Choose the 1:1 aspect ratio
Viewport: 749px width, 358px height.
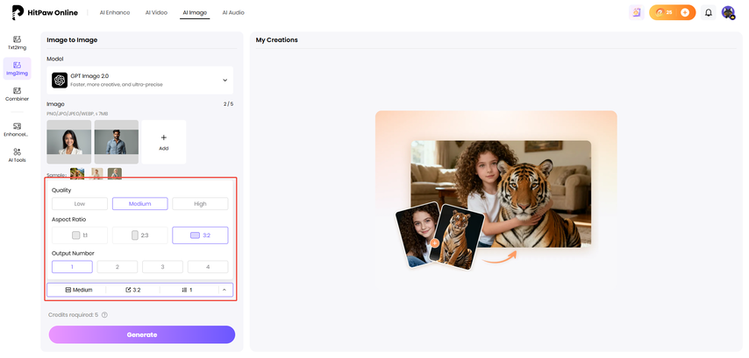click(x=79, y=235)
